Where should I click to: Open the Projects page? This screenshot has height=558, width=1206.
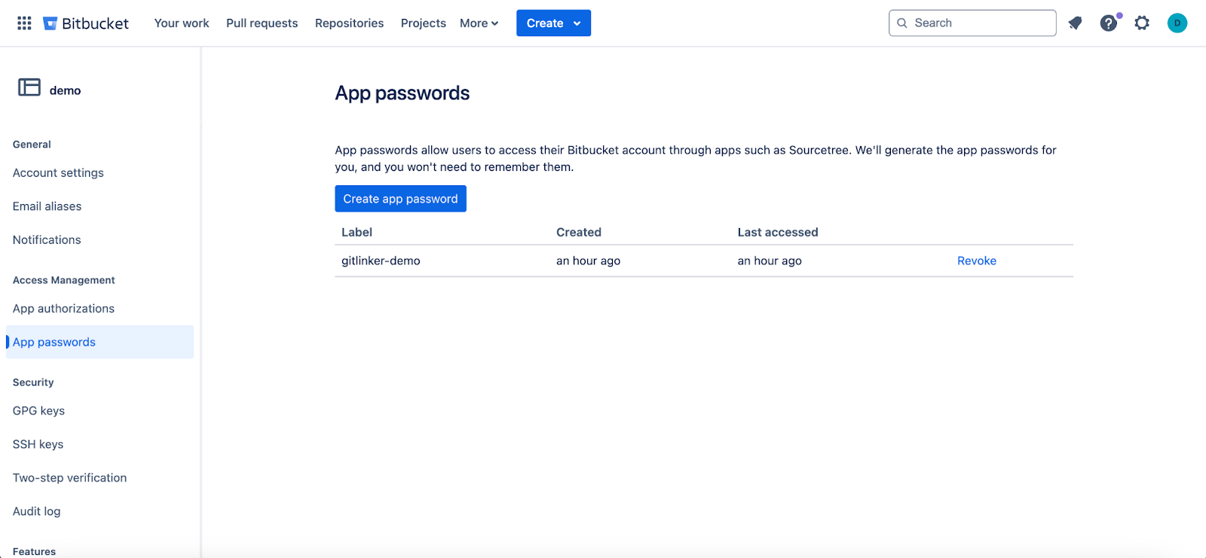click(x=423, y=23)
